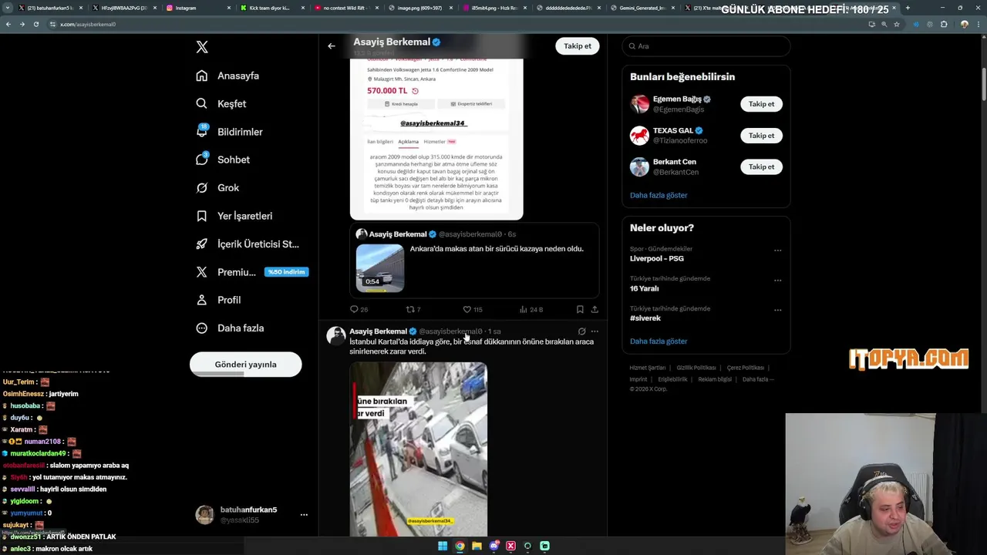Open İçerik Üreticisi Stüdyosu rocket icon

(202, 244)
